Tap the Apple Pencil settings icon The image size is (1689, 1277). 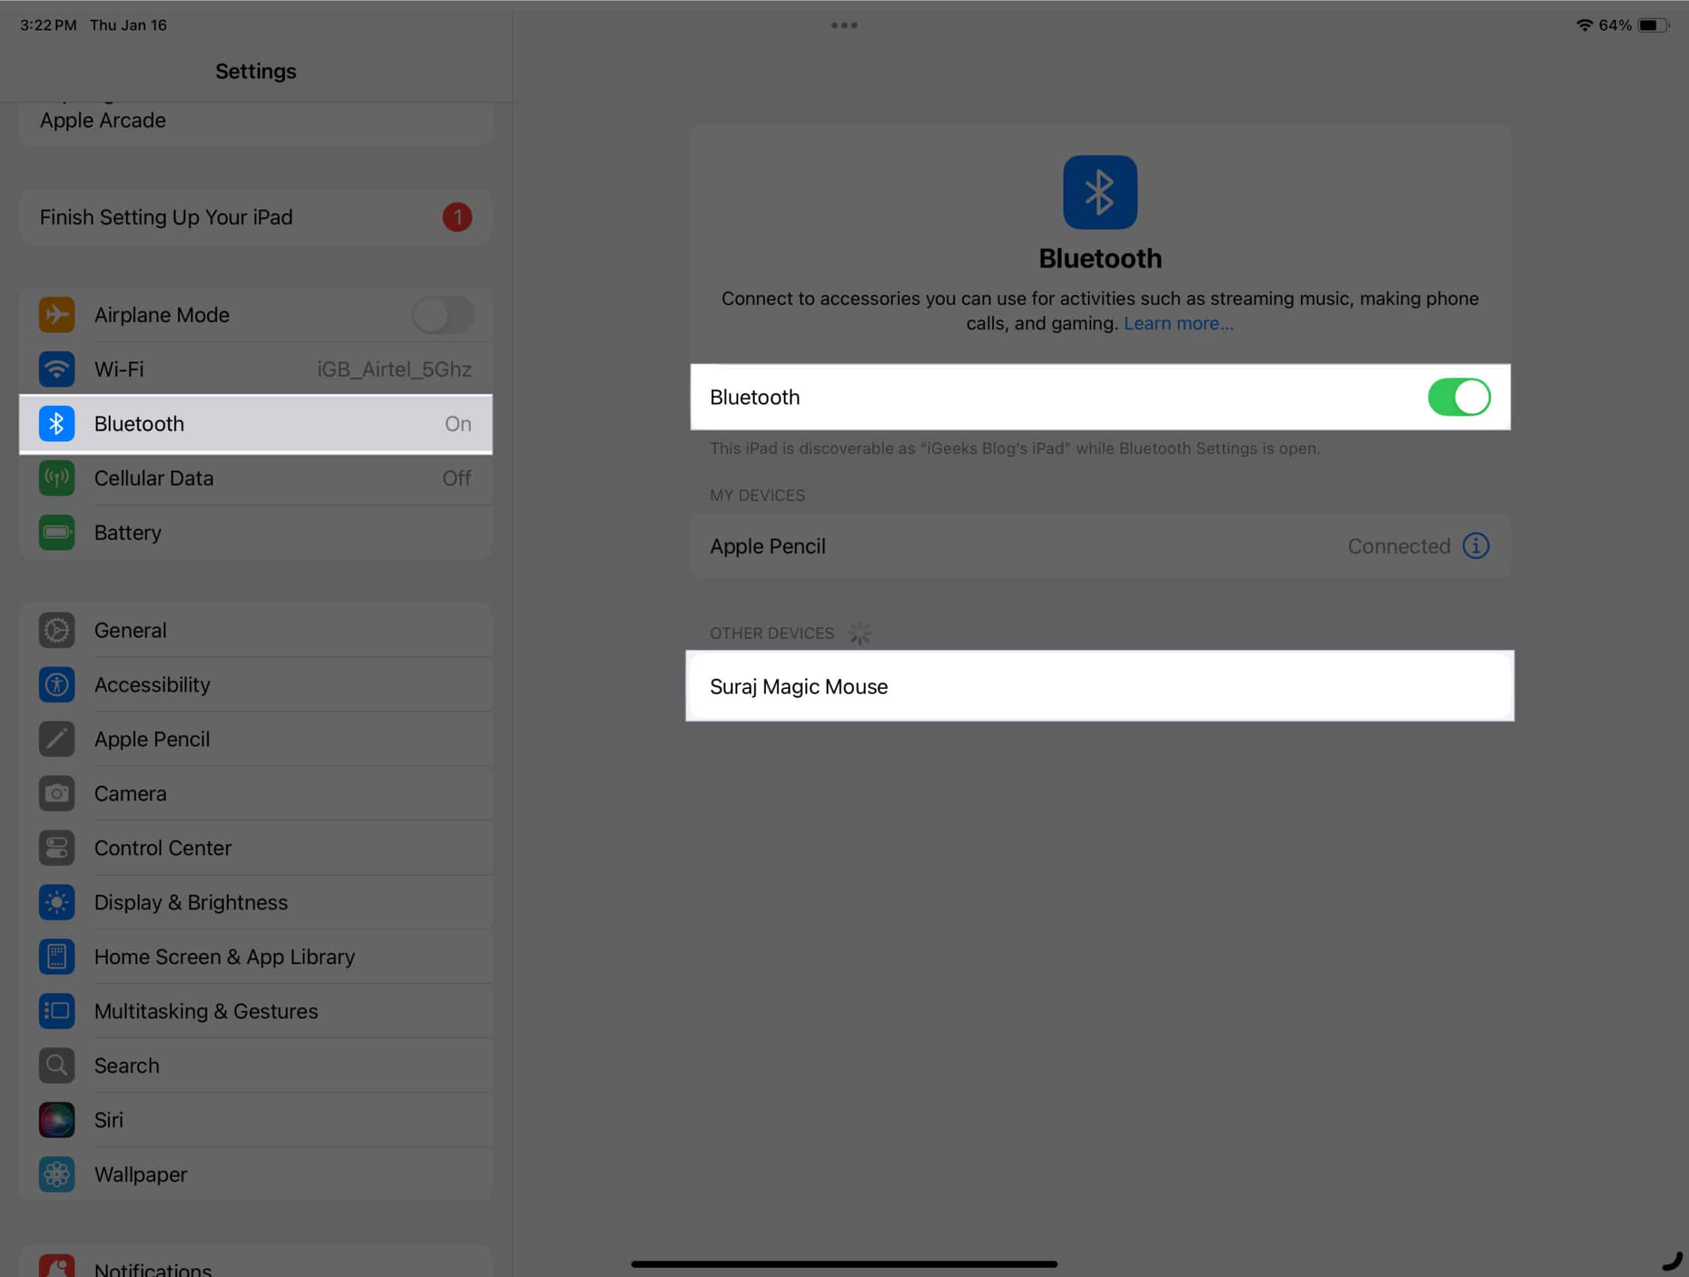[56, 737]
